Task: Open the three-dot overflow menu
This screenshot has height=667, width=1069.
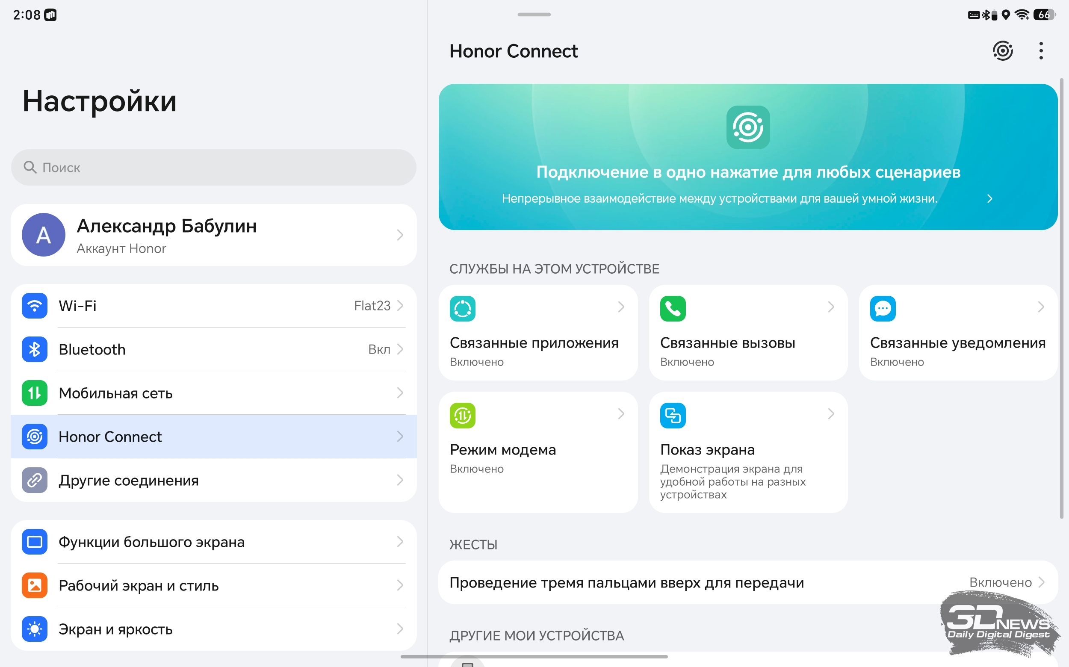Action: click(1041, 51)
